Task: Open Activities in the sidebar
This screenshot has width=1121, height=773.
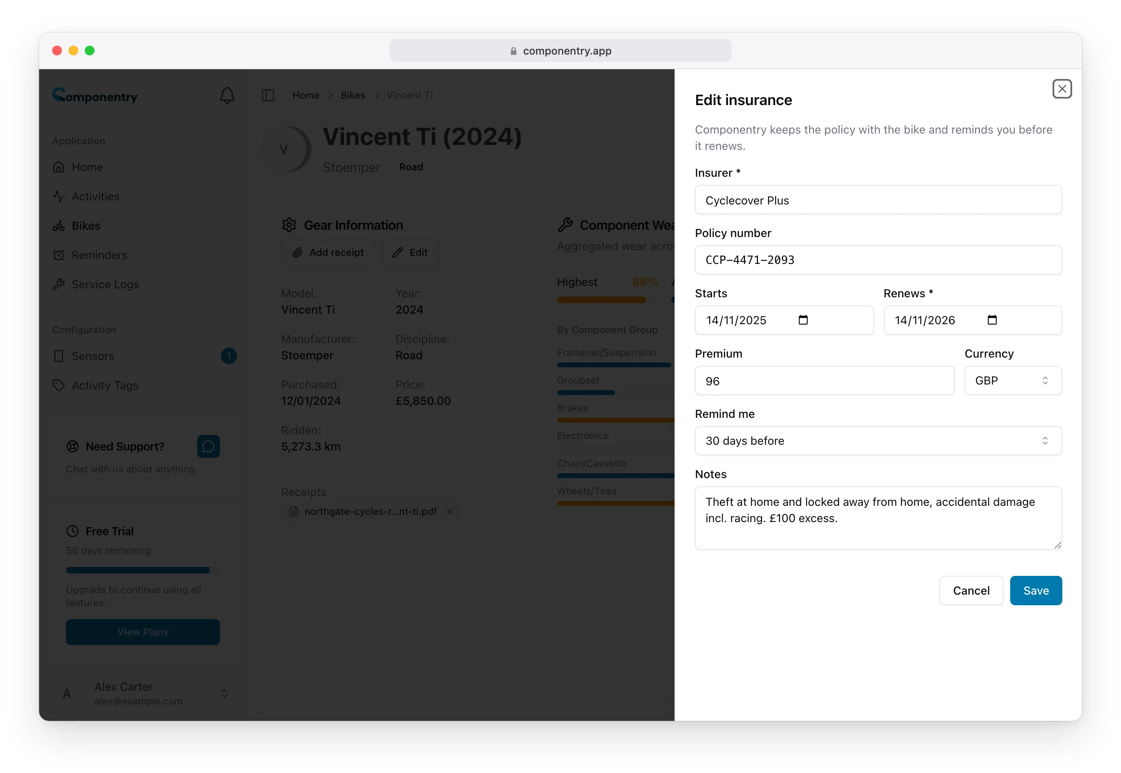Action: [x=144, y=196]
